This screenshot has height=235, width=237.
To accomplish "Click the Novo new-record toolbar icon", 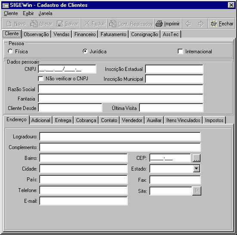I will [9, 24].
